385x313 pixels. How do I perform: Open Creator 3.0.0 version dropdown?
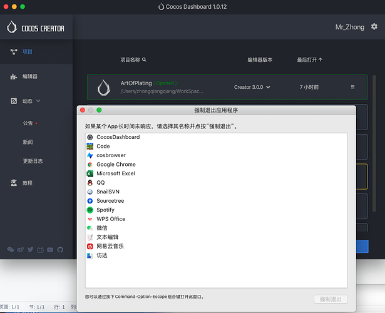[x=252, y=87]
